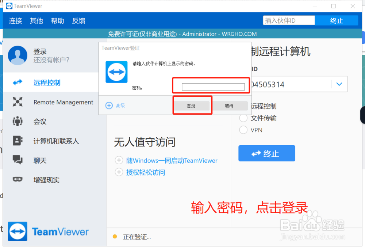Click the TeamViewer logo at bottom left
365x249 pixels.
pyautogui.click(x=48, y=231)
